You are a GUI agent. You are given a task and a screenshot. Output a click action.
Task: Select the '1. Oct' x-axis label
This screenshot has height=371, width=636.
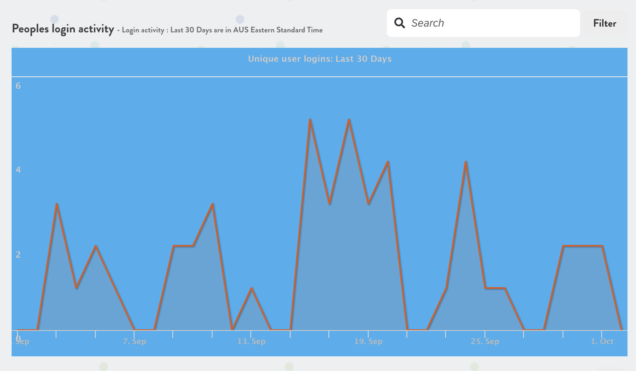pyautogui.click(x=602, y=341)
